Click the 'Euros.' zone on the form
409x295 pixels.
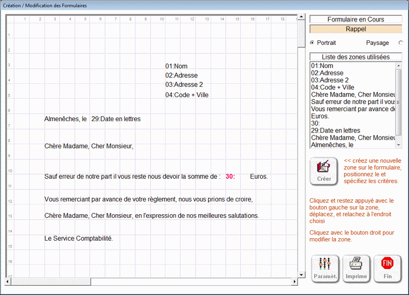tap(259, 176)
